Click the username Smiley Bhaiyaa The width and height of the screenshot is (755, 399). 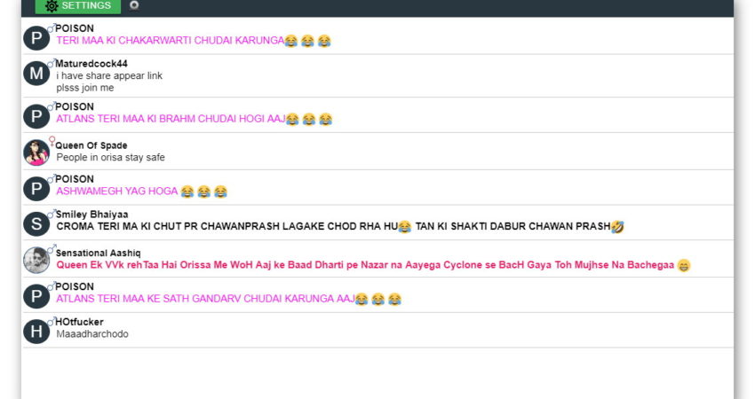tap(92, 215)
